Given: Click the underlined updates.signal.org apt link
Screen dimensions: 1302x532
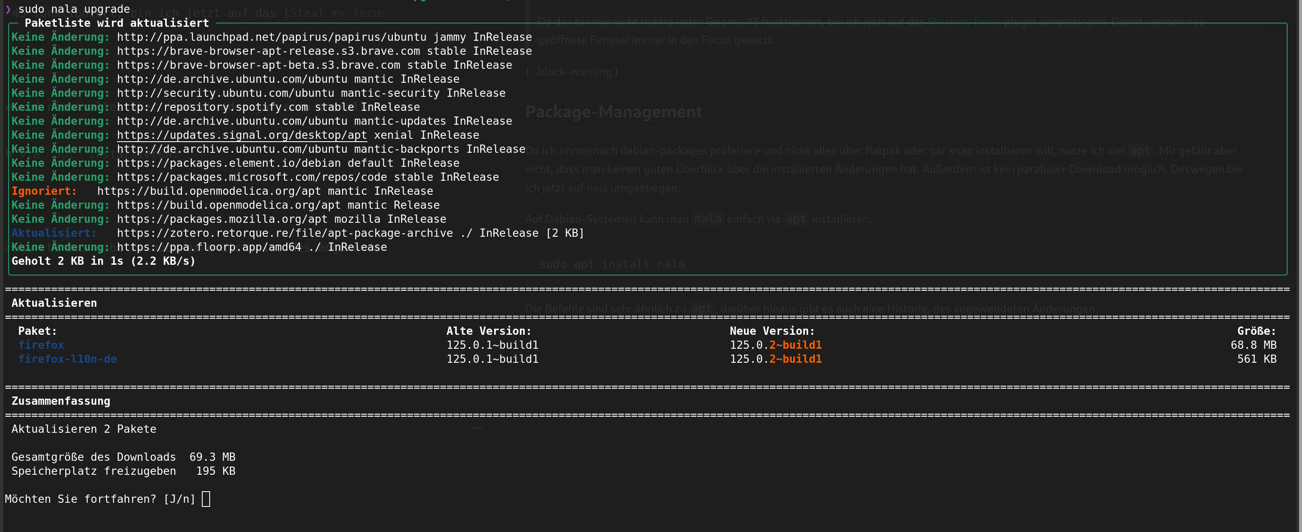Looking at the screenshot, I should tap(242, 135).
